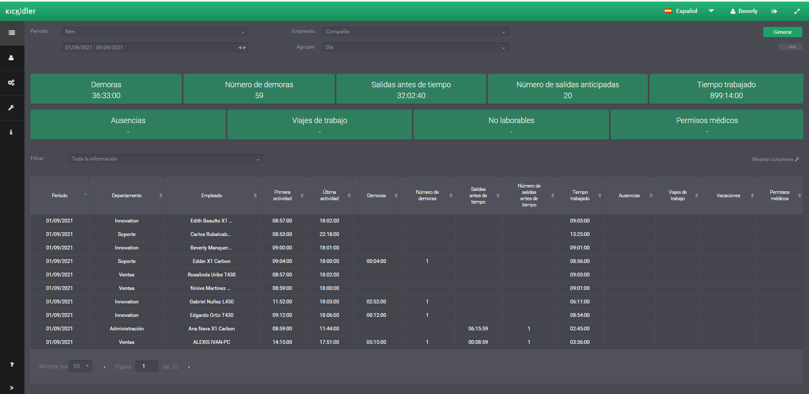
Task: Sort by Viajes de trabajo arrows
Action: (x=697, y=196)
